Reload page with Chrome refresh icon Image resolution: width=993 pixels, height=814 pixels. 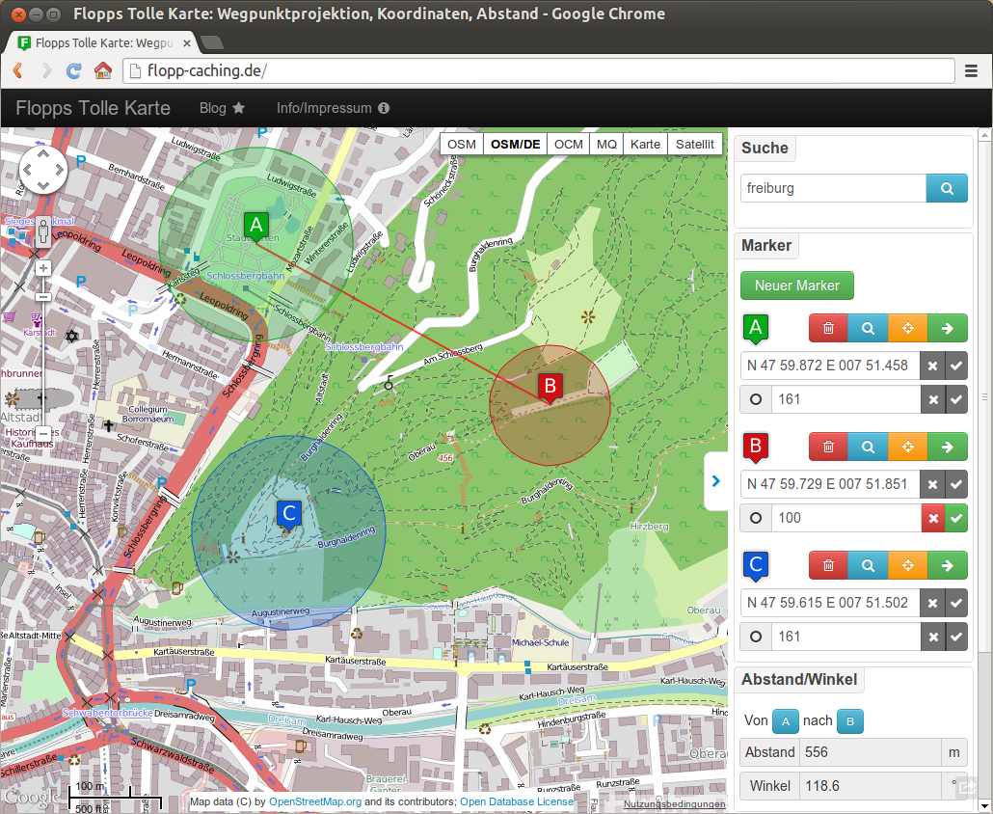coord(74,70)
